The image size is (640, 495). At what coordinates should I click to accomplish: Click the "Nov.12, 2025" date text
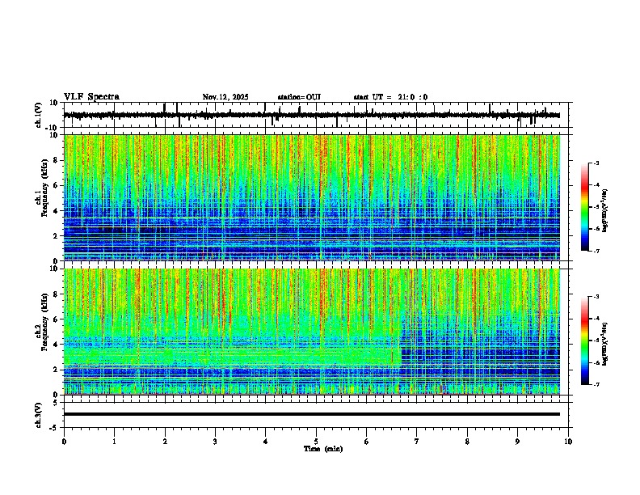(x=225, y=97)
